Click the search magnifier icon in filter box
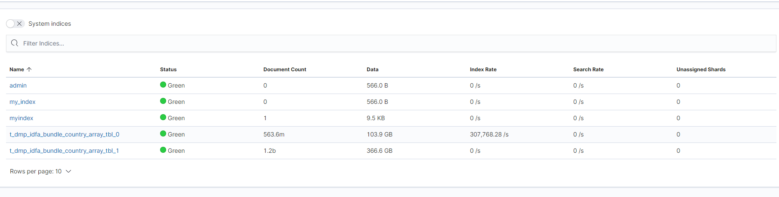Image resolution: width=779 pixels, height=197 pixels. [x=15, y=43]
